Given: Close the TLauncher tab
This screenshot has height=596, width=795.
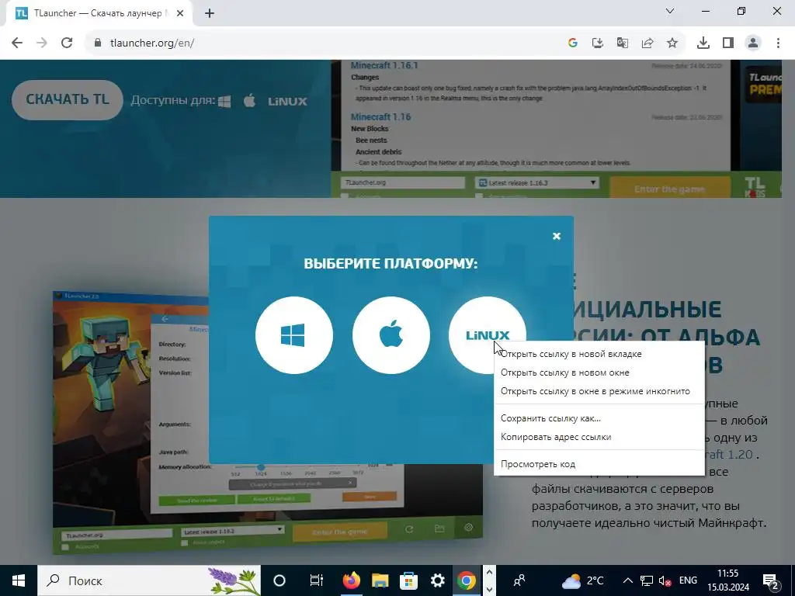Looking at the screenshot, I should point(180,13).
